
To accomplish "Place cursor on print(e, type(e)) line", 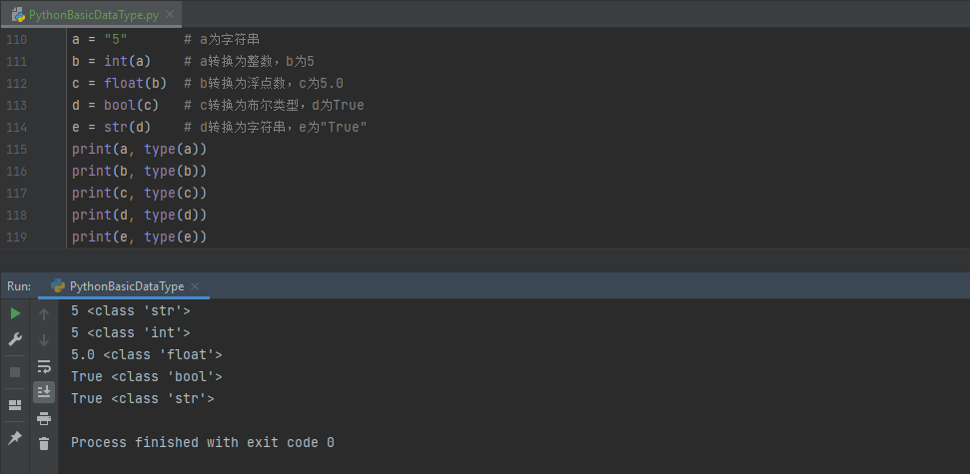I will 139,237.
